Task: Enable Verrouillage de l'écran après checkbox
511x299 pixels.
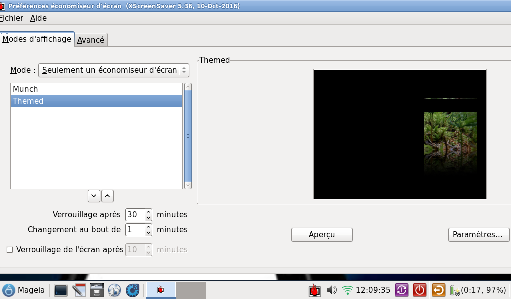Action: pyautogui.click(x=10, y=250)
